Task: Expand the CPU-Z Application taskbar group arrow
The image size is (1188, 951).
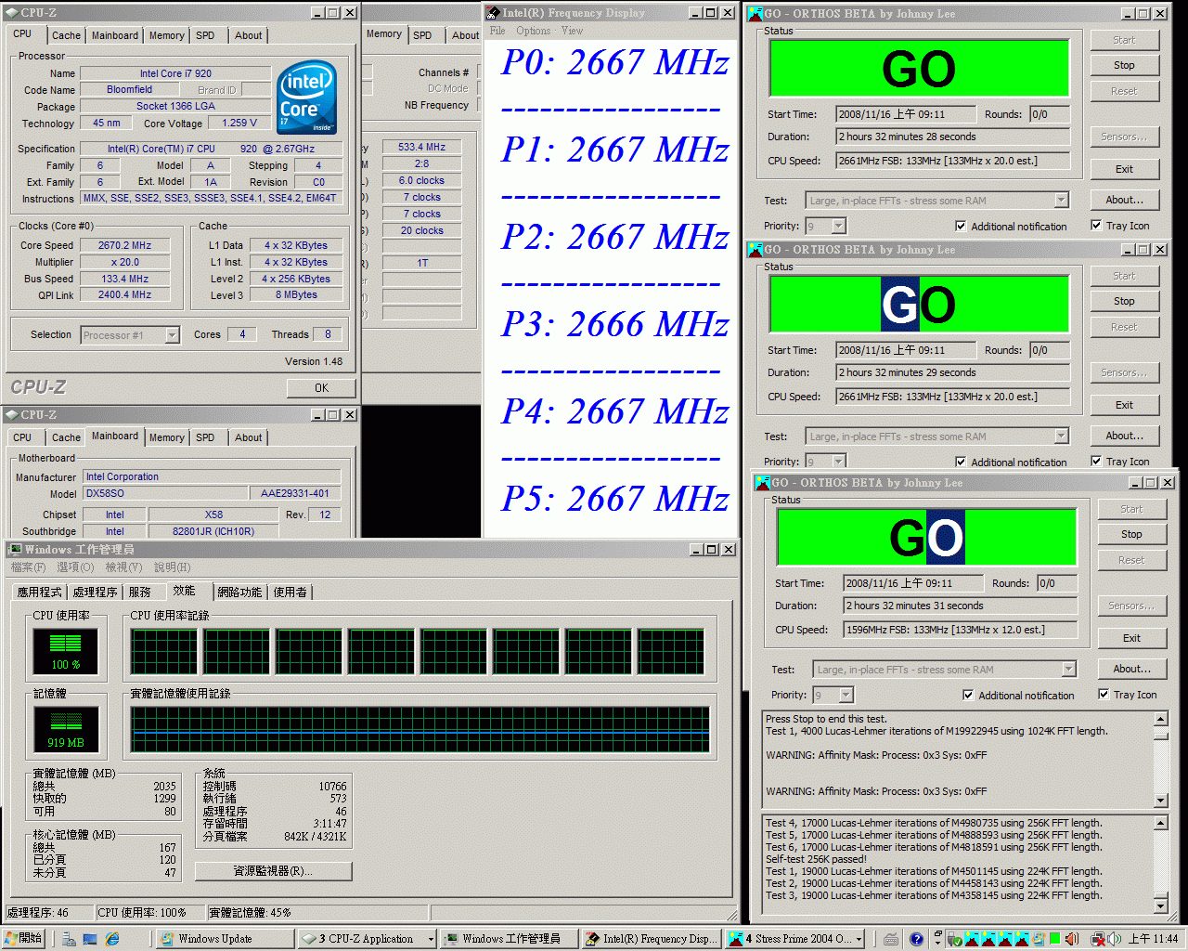Action: click(431, 939)
